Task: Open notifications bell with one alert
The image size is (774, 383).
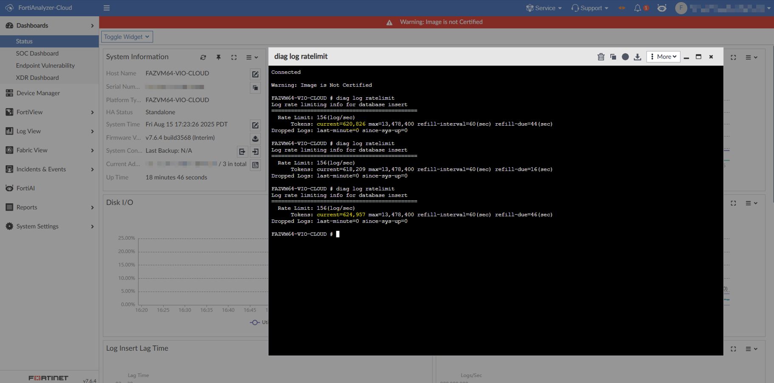Action: point(638,8)
